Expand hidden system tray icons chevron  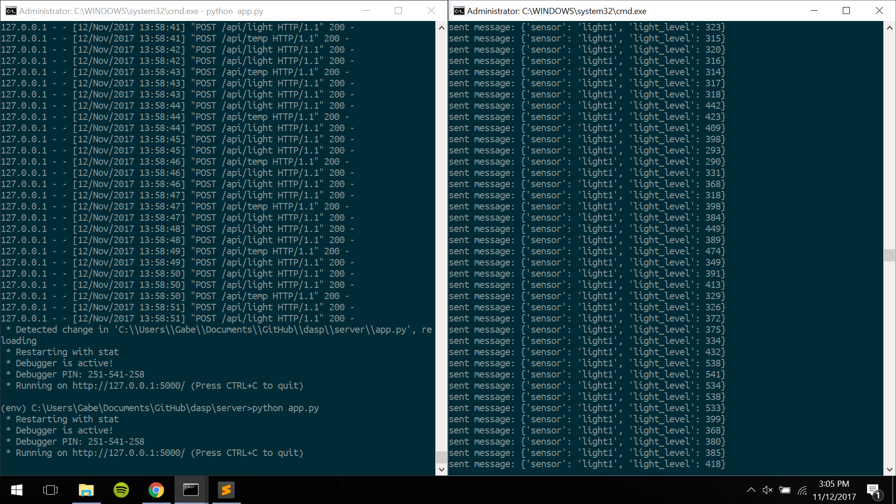pos(751,490)
